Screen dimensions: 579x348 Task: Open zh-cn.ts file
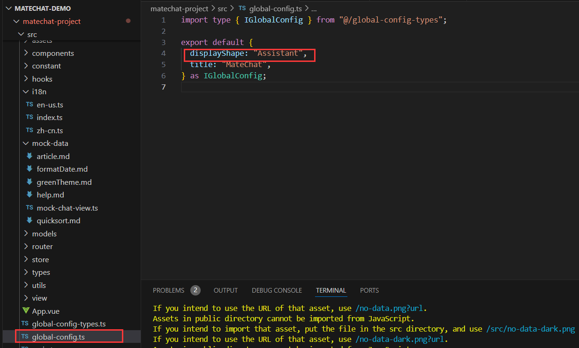coord(50,130)
